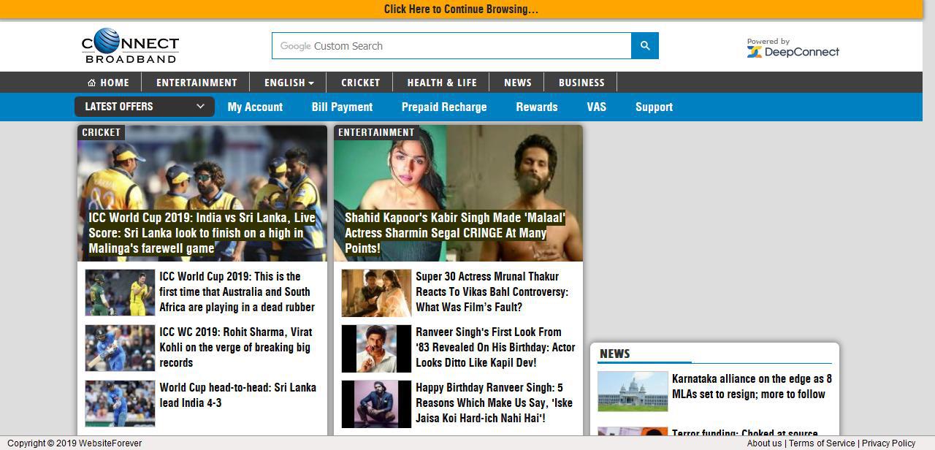Screen dimensions: 935x450
Task: Click the '83 first look thumbnail
Action: (376, 348)
